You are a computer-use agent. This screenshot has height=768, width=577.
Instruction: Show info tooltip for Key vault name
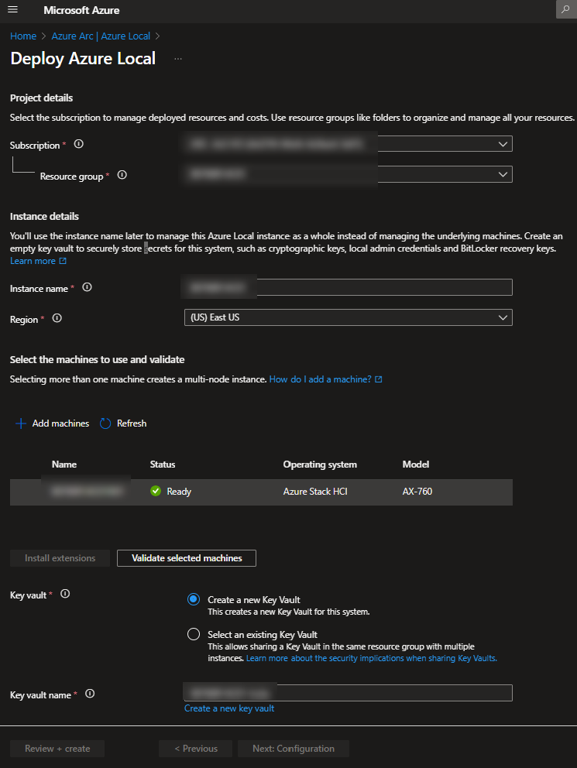(90, 694)
